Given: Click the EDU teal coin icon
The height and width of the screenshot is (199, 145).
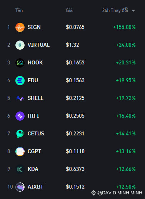Looking at the screenshot, I should point(20,81).
